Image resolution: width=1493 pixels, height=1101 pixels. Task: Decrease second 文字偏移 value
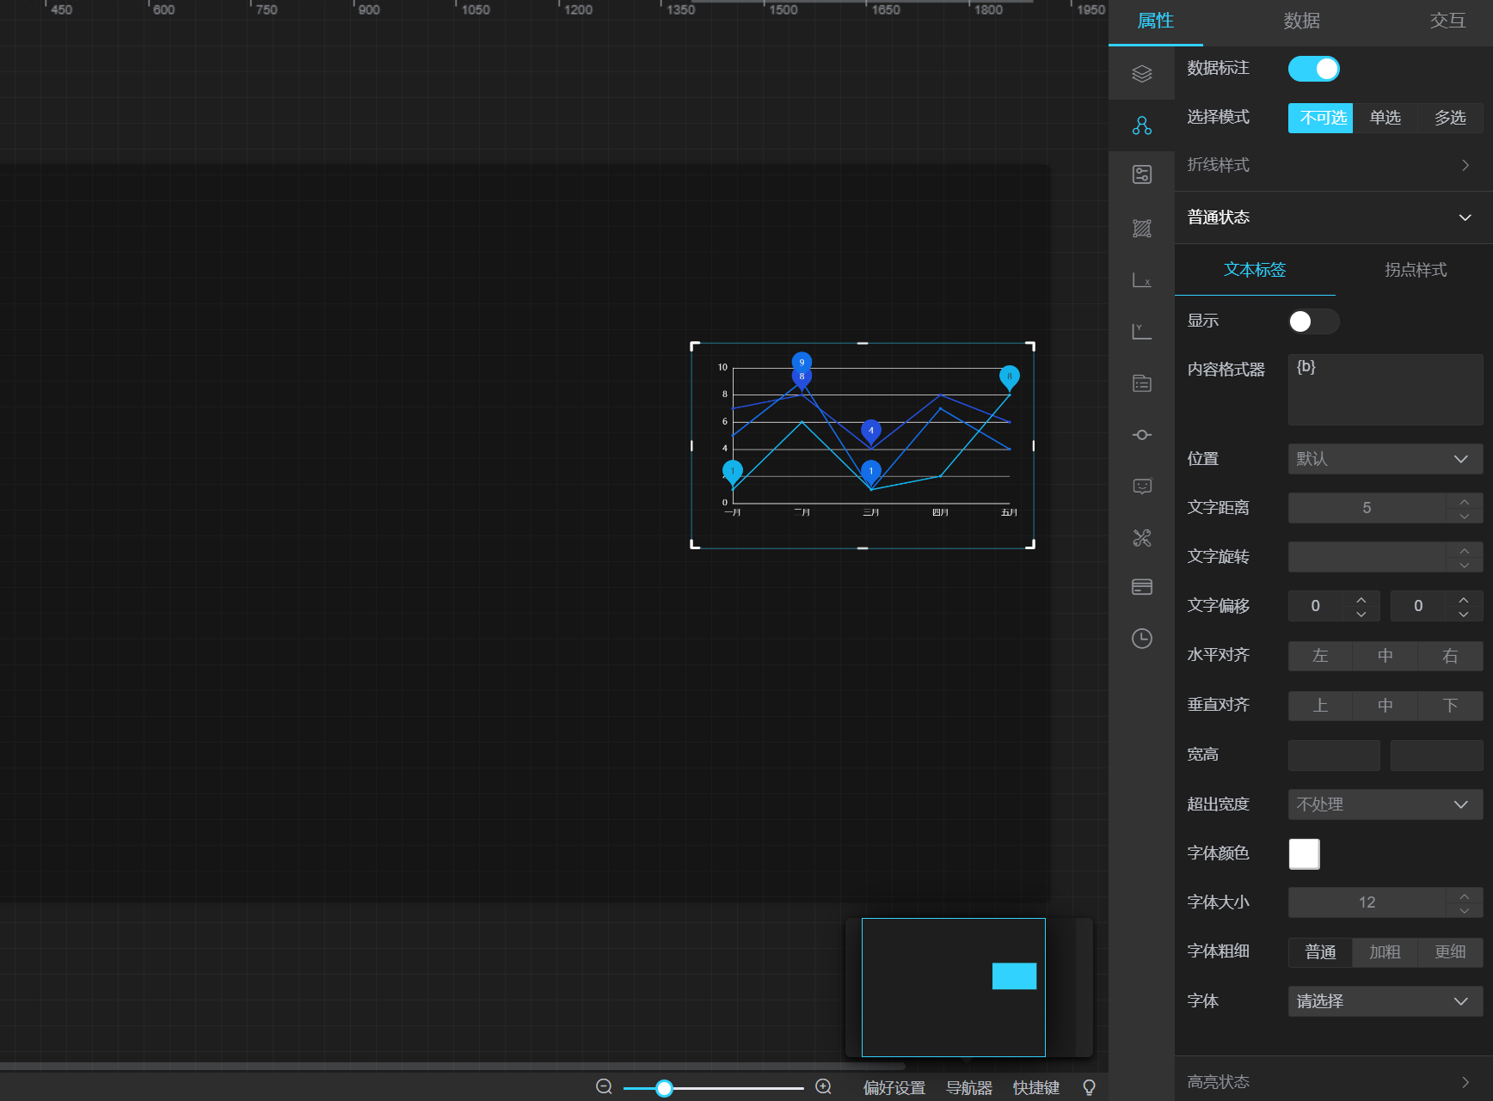point(1464,614)
